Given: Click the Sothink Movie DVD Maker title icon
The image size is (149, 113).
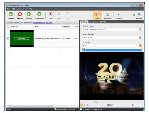Looking at the screenshot, I should [7, 6].
